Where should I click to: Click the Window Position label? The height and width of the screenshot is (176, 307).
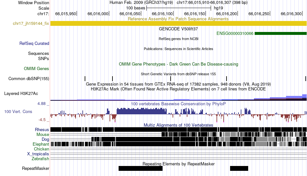34,3
